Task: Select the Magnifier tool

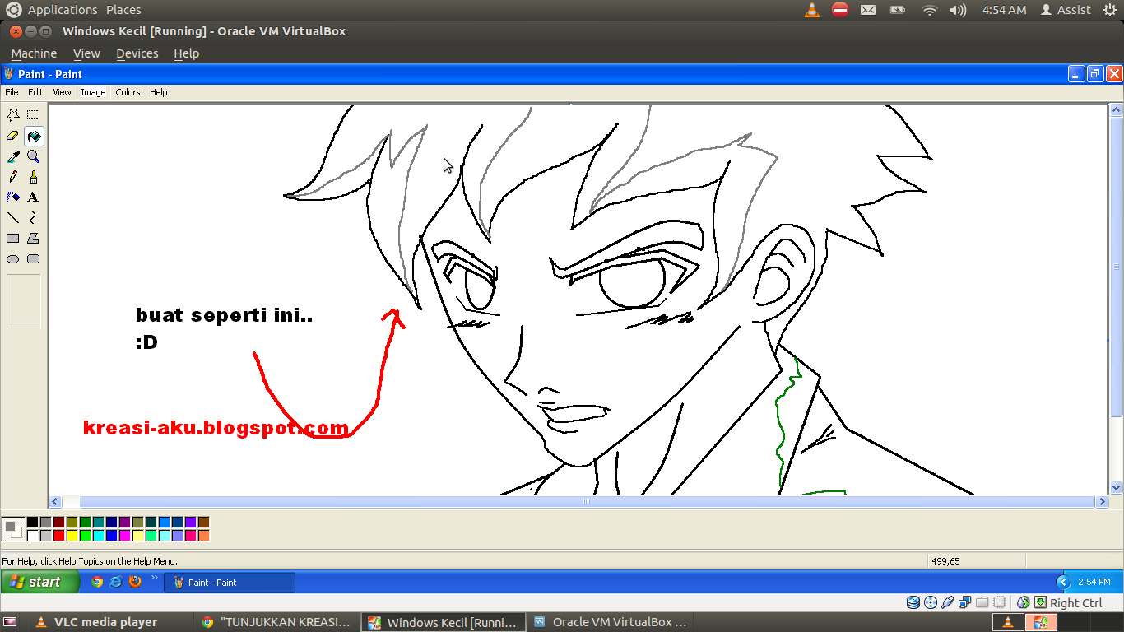Action: click(33, 156)
